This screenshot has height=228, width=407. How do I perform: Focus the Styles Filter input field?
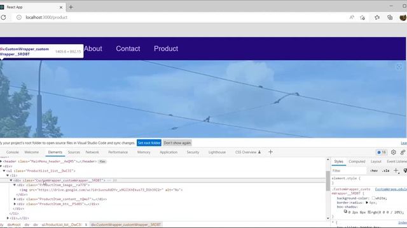click(x=349, y=170)
